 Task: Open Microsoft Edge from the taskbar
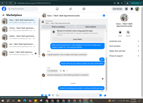click(x=25, y=101)
